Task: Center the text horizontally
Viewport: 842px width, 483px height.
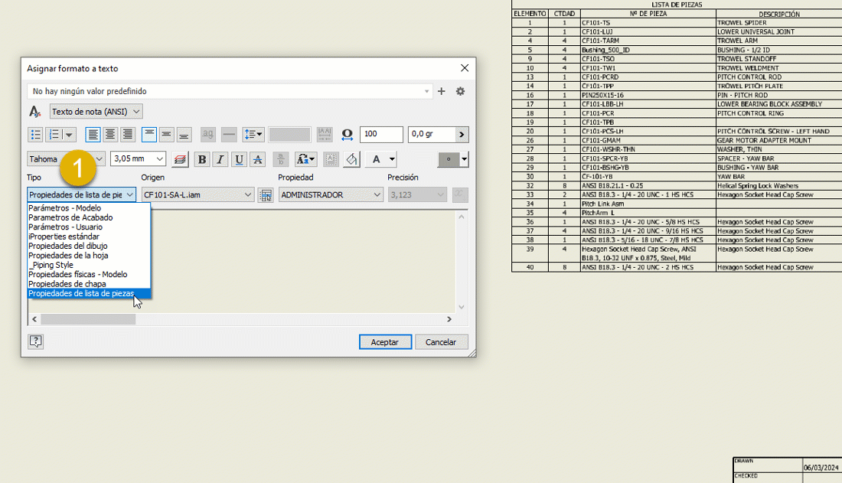Action: pos(110,134)
